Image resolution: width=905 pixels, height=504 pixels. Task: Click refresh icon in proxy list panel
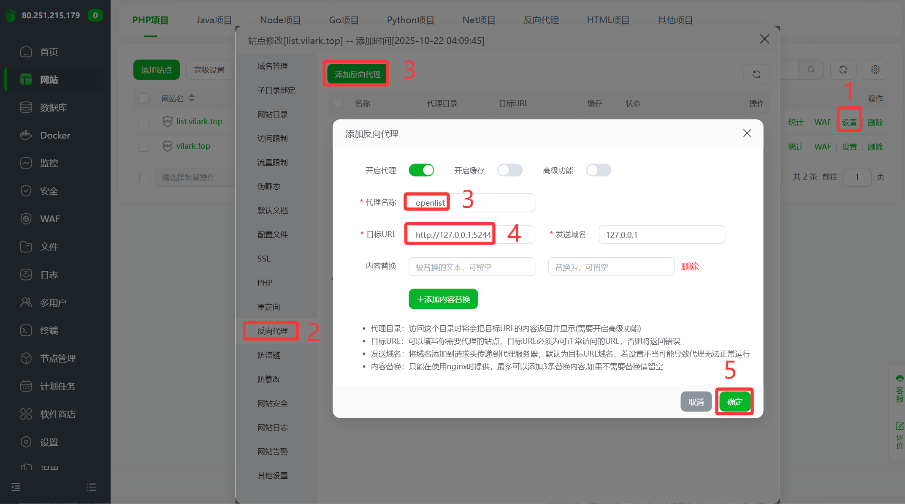coord(756,74)
